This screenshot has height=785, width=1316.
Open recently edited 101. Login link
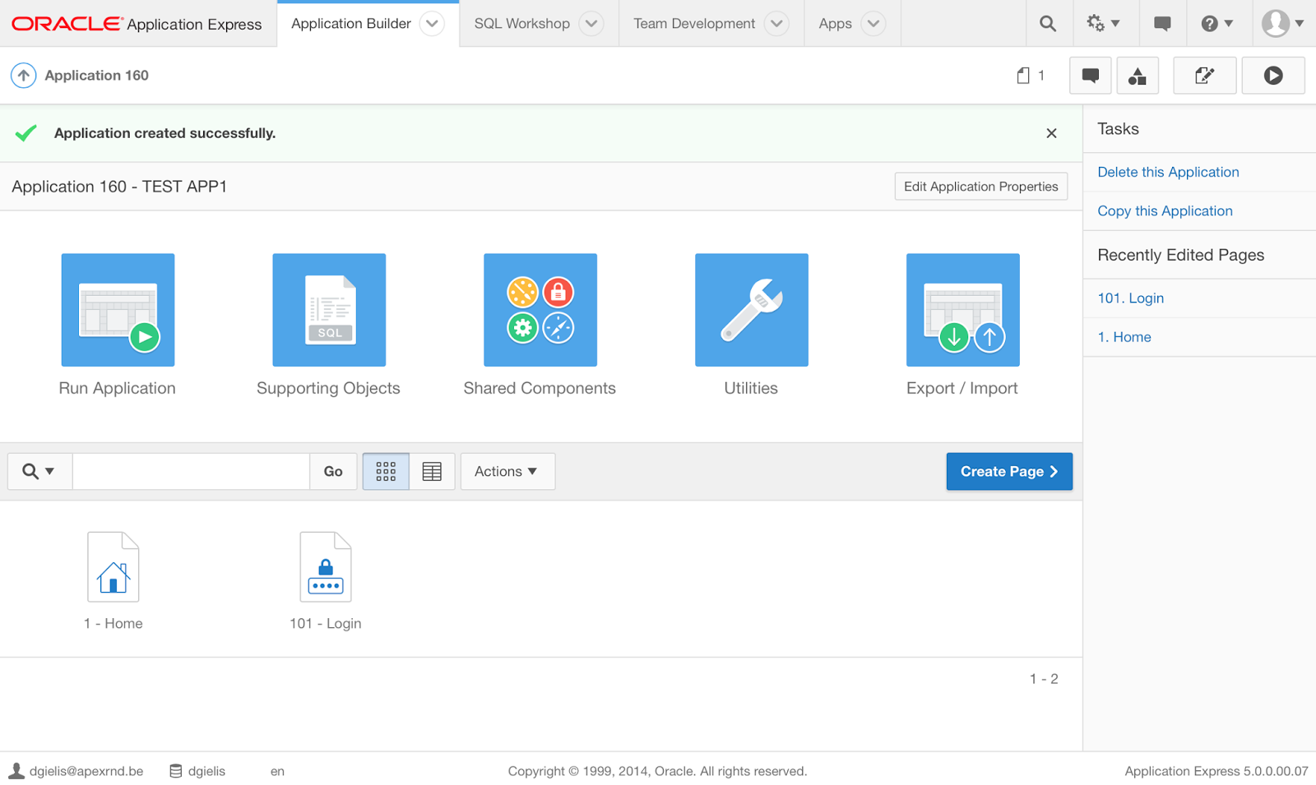pyautogui.click(x=1130, y=298)
